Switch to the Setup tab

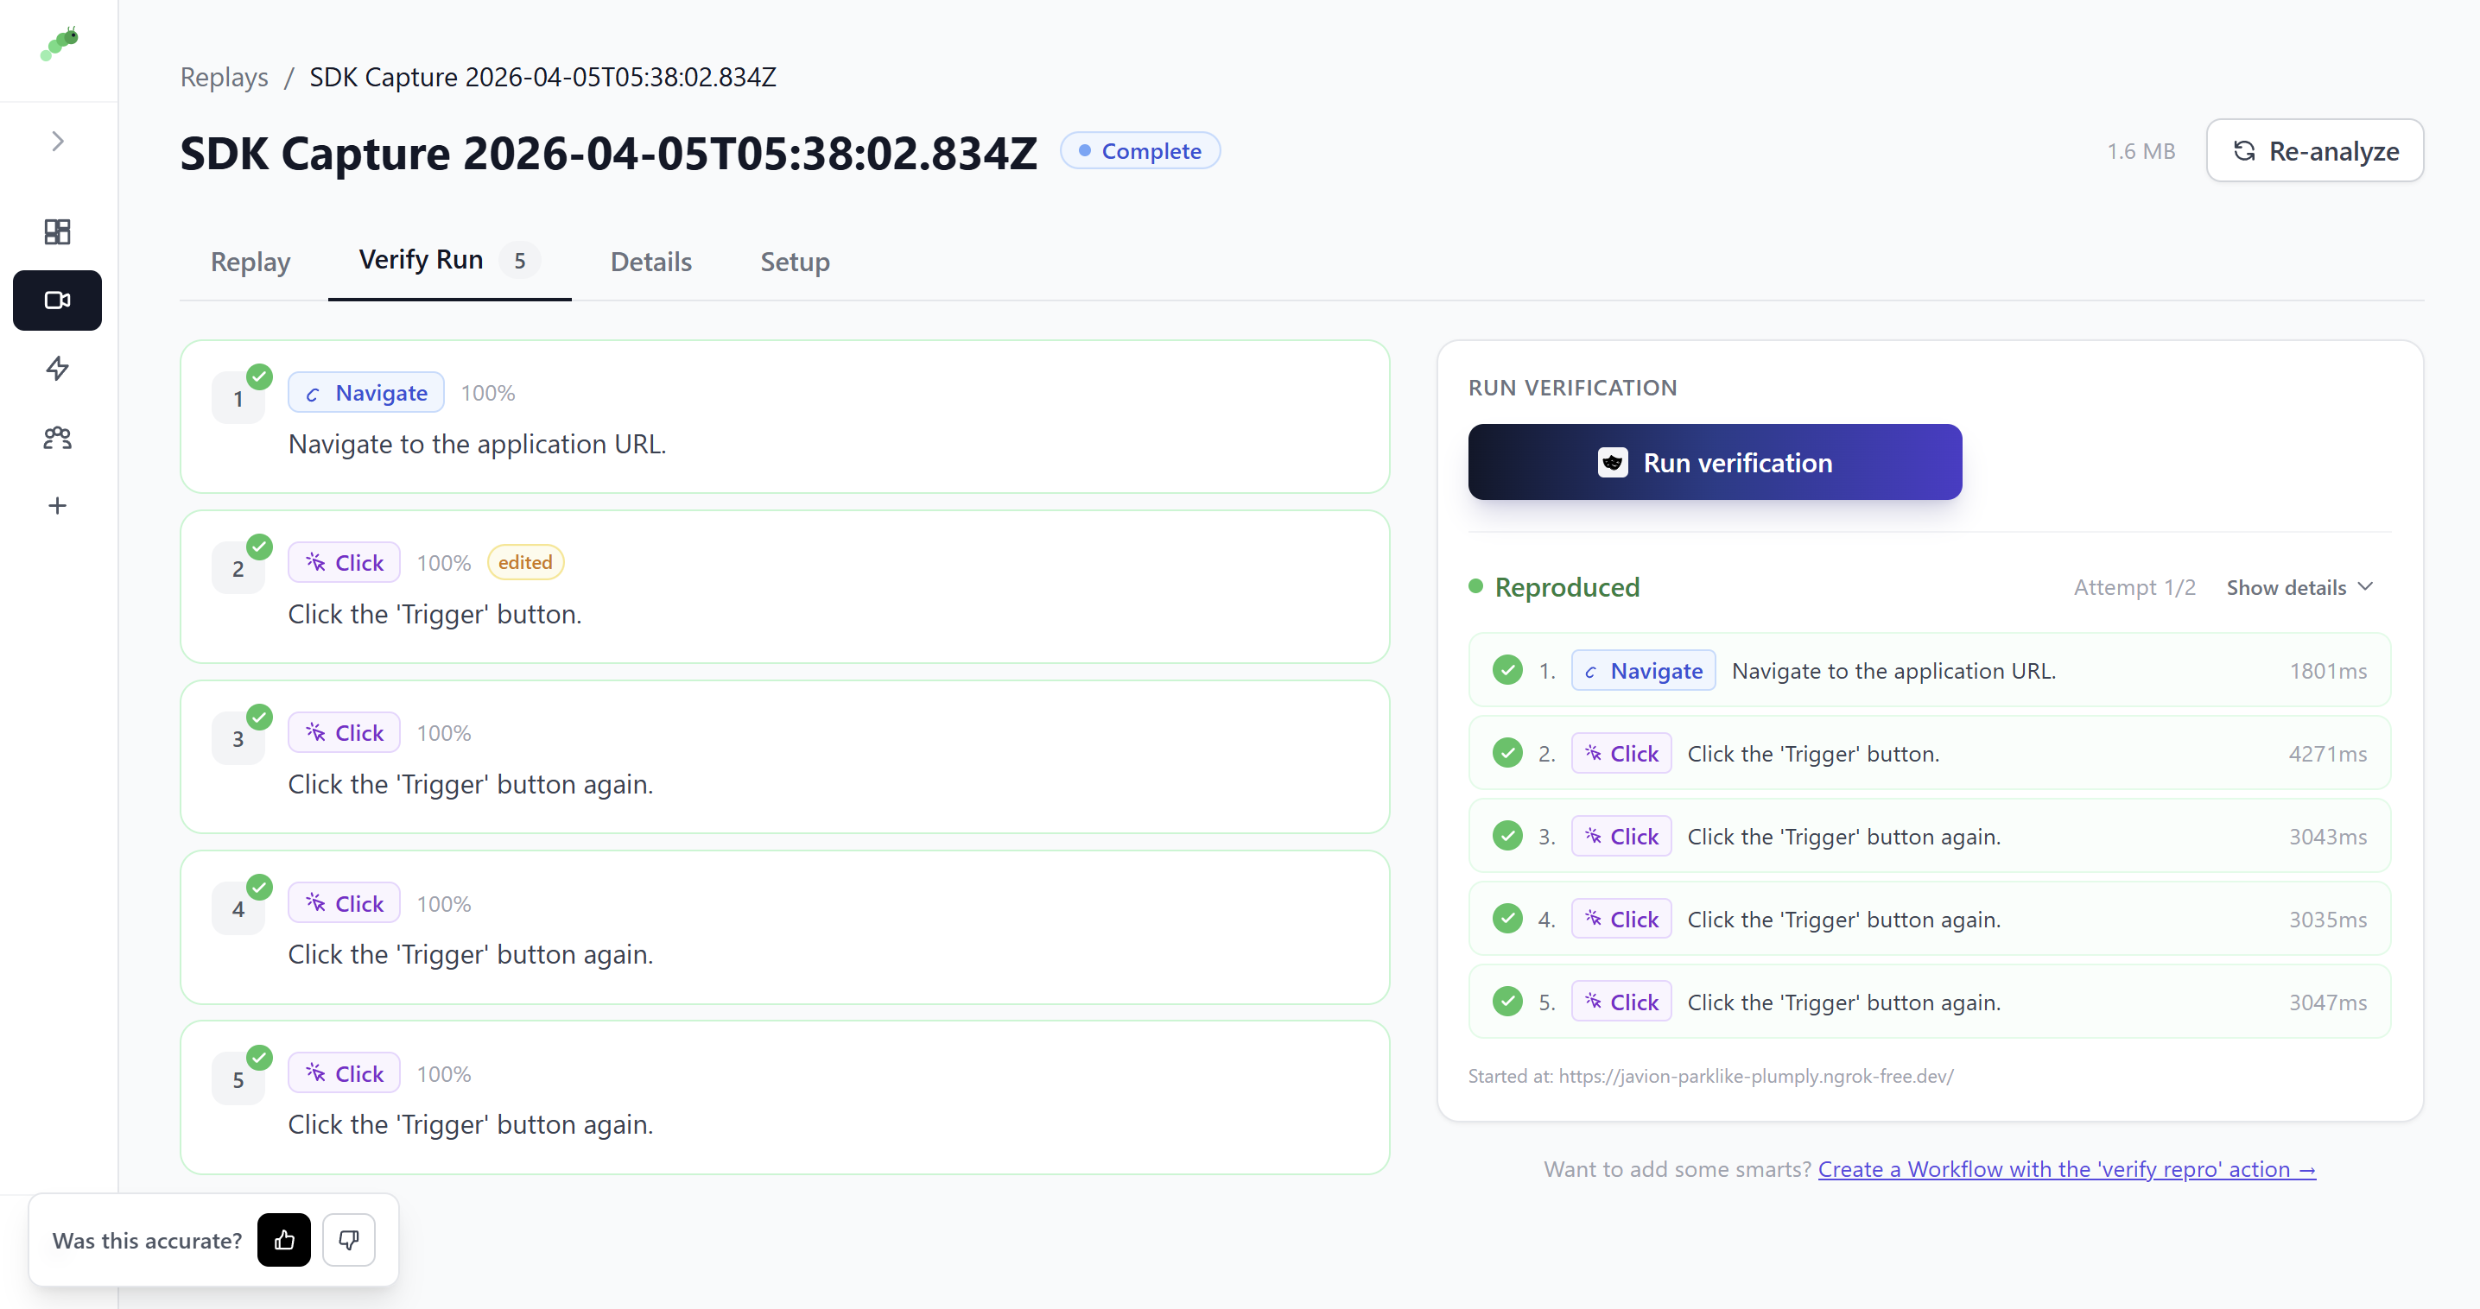[794, 262]
